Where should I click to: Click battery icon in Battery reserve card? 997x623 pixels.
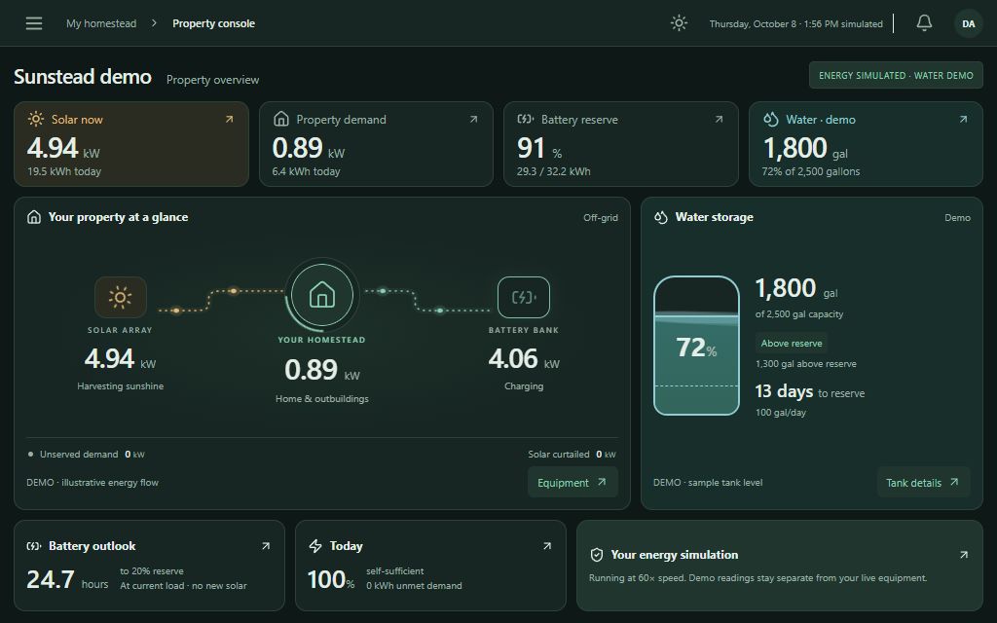(x=525, y=119)
